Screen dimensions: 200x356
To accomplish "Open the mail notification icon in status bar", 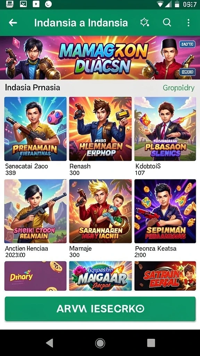I will pyautogui.click(x=23, y=4).
